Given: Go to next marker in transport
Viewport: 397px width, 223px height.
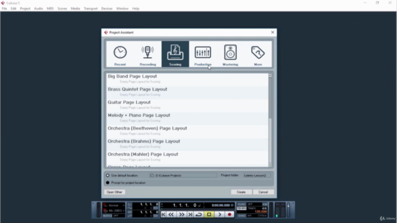Looking at the screenshot, I should [190, 214].
